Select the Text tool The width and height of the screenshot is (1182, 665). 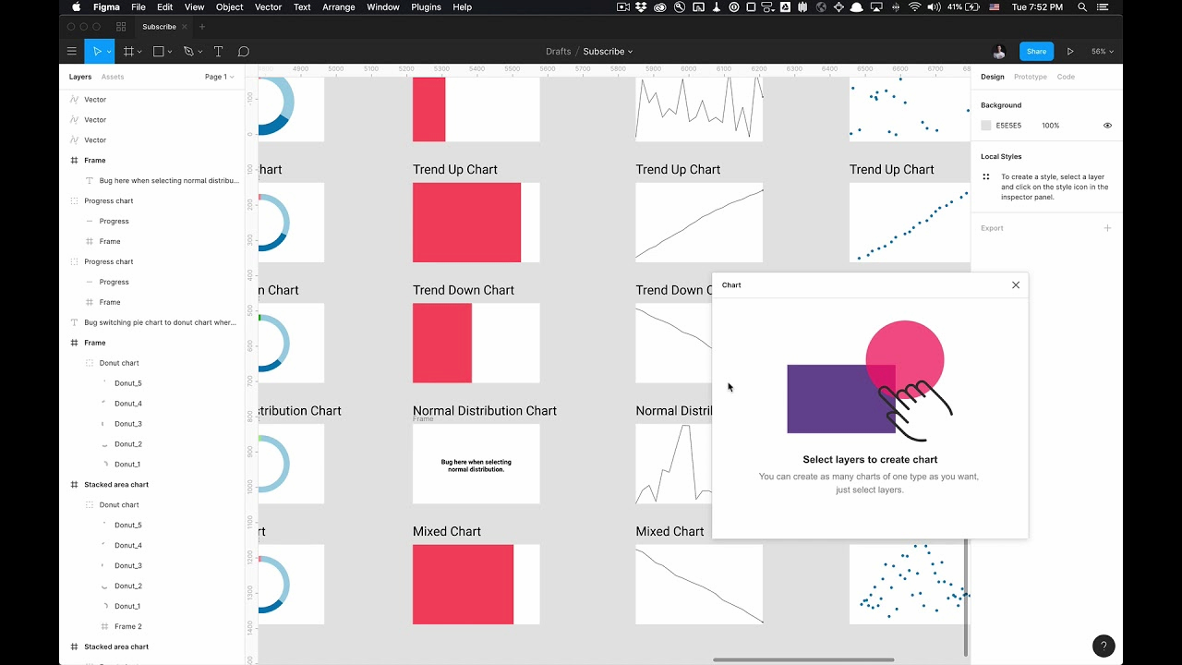pyautogui.click(x=218, y=52)
